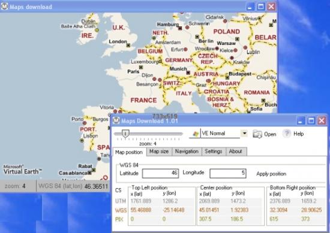Click Dublin city marker on map

tap(97, 30)
